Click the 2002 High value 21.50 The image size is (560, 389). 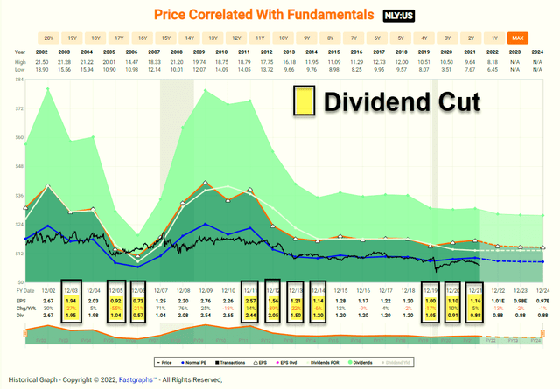pyautogui.click(x=42, y=62)
